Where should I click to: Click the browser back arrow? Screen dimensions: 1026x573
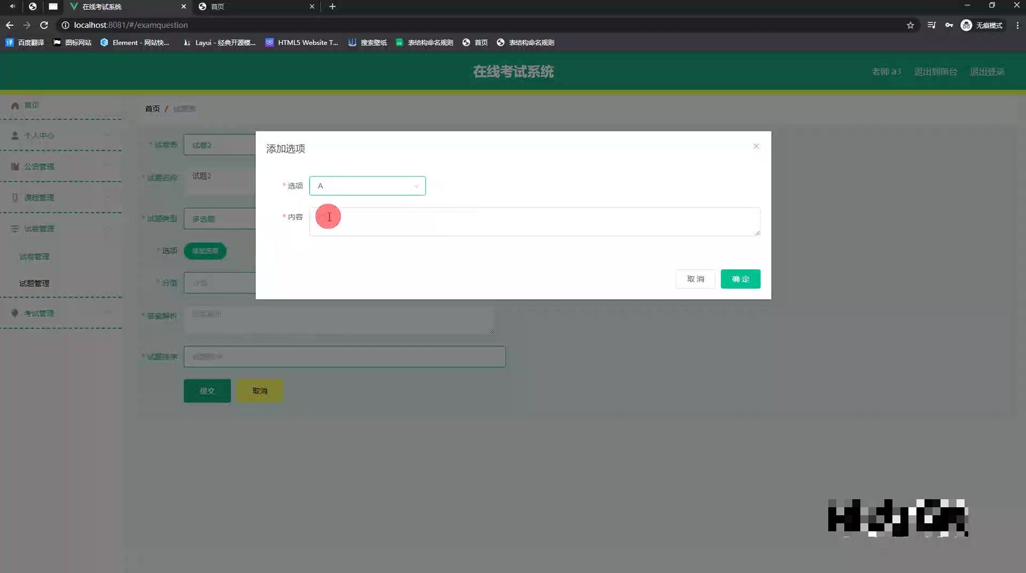point(9,25)
